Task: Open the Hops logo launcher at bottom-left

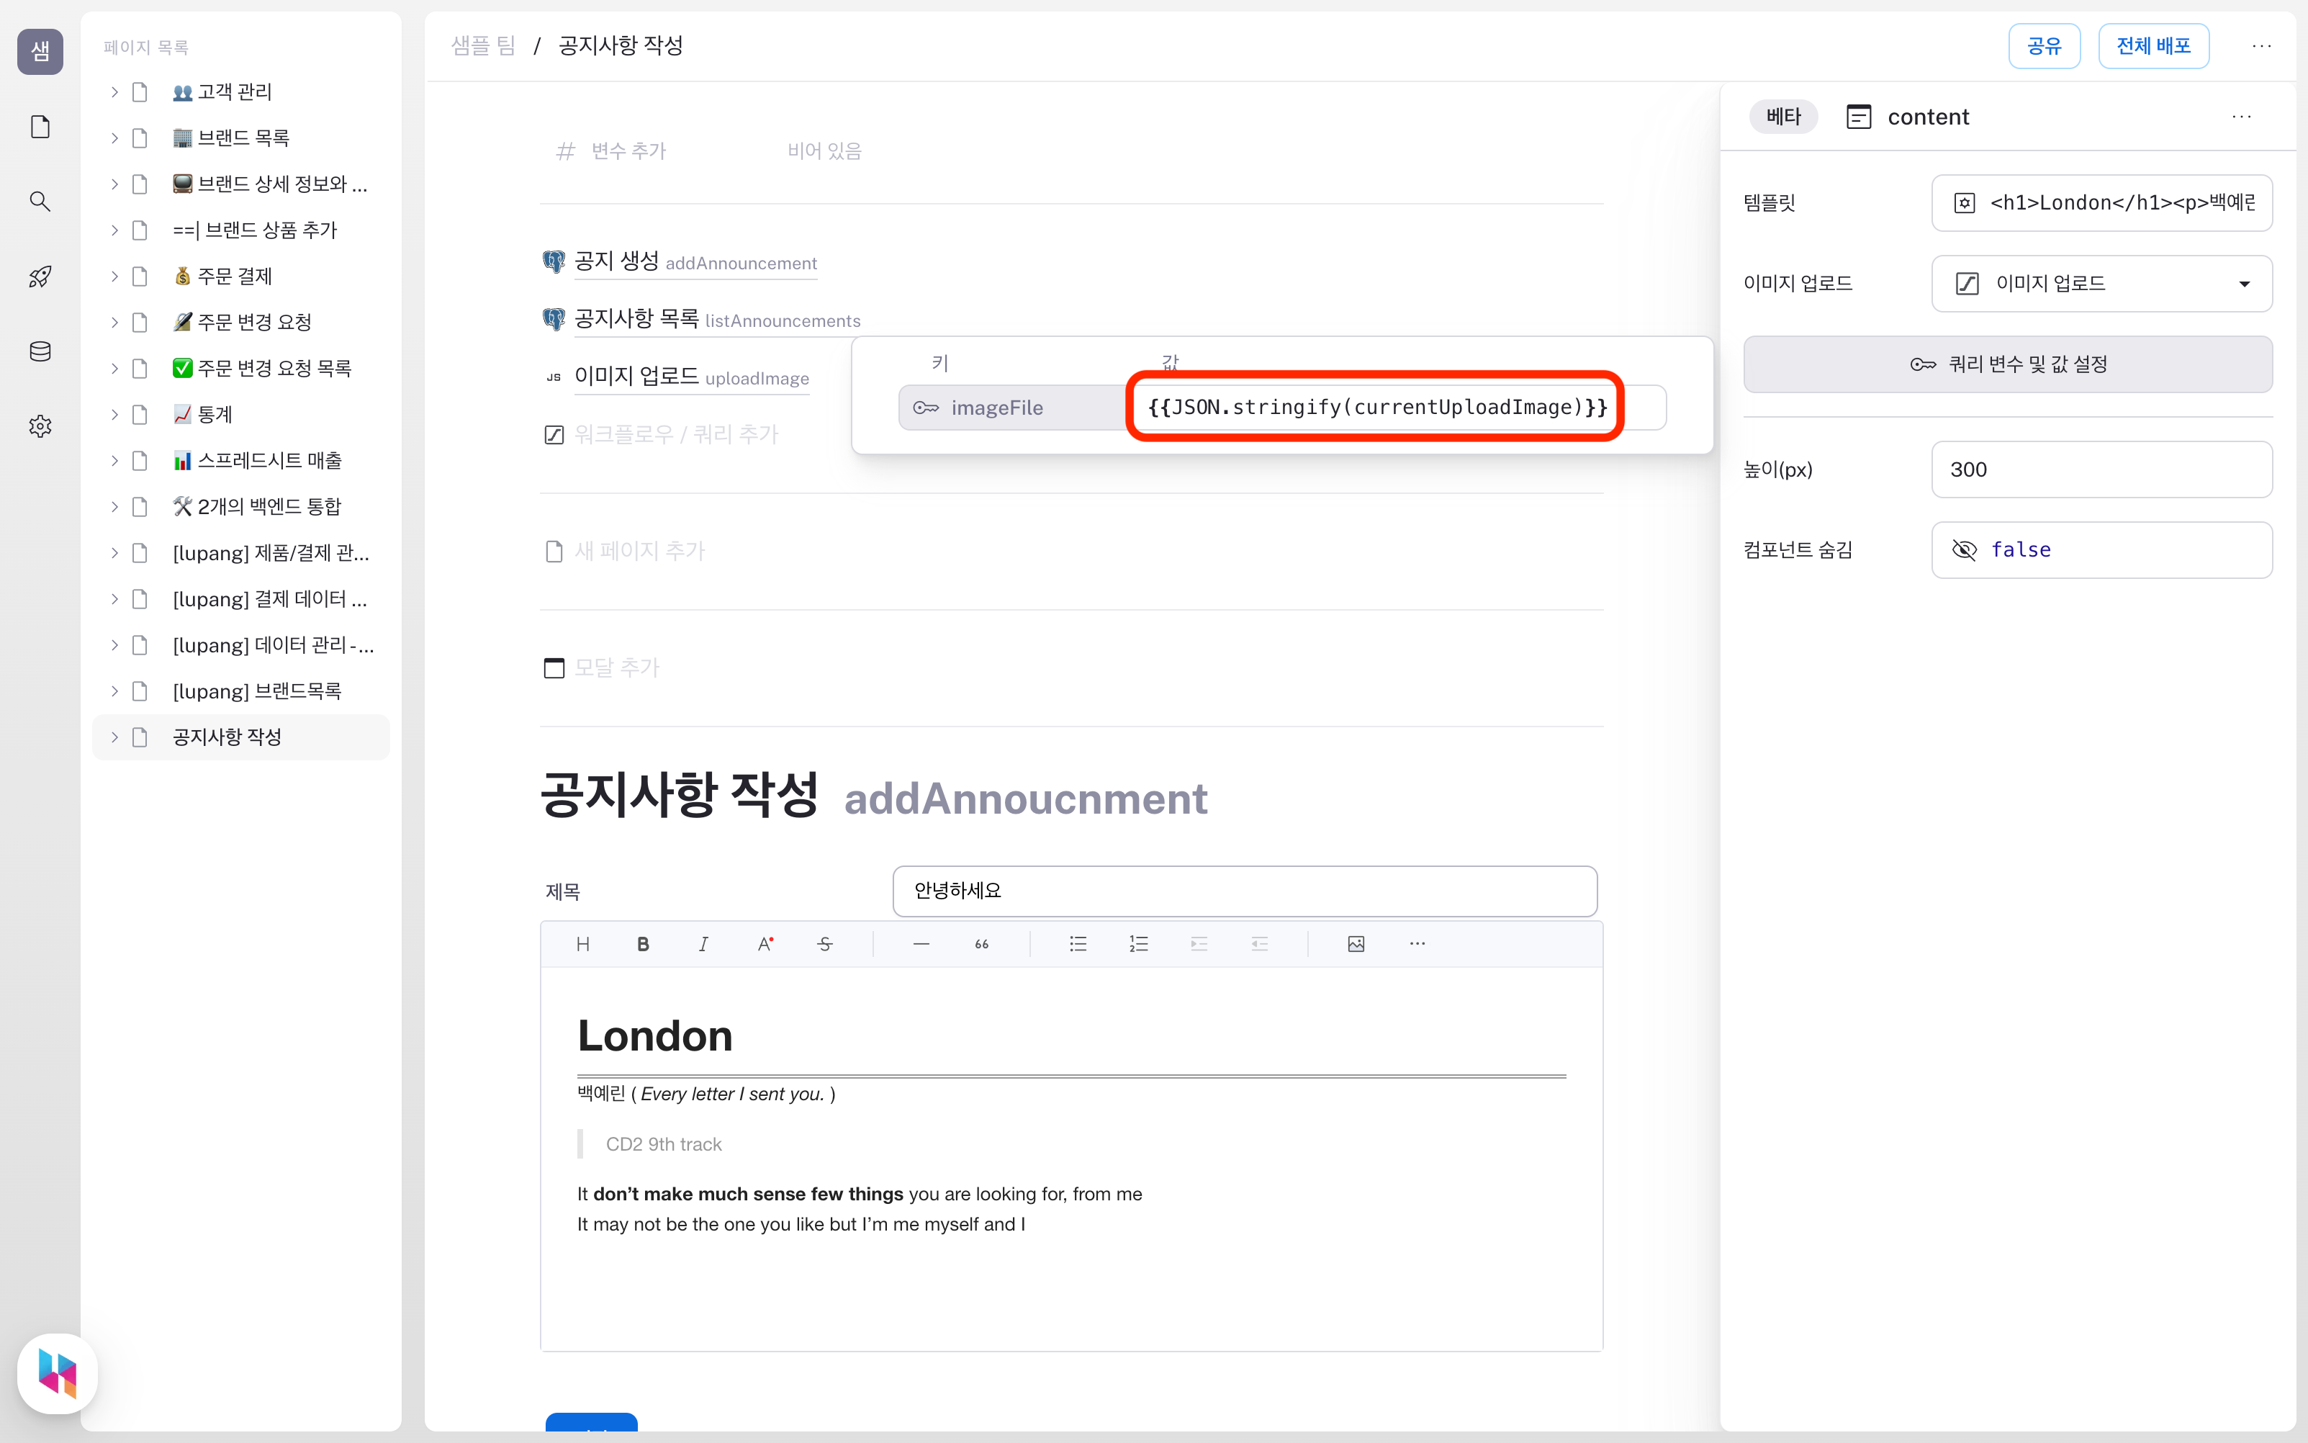Action: tap(58, 1373)
